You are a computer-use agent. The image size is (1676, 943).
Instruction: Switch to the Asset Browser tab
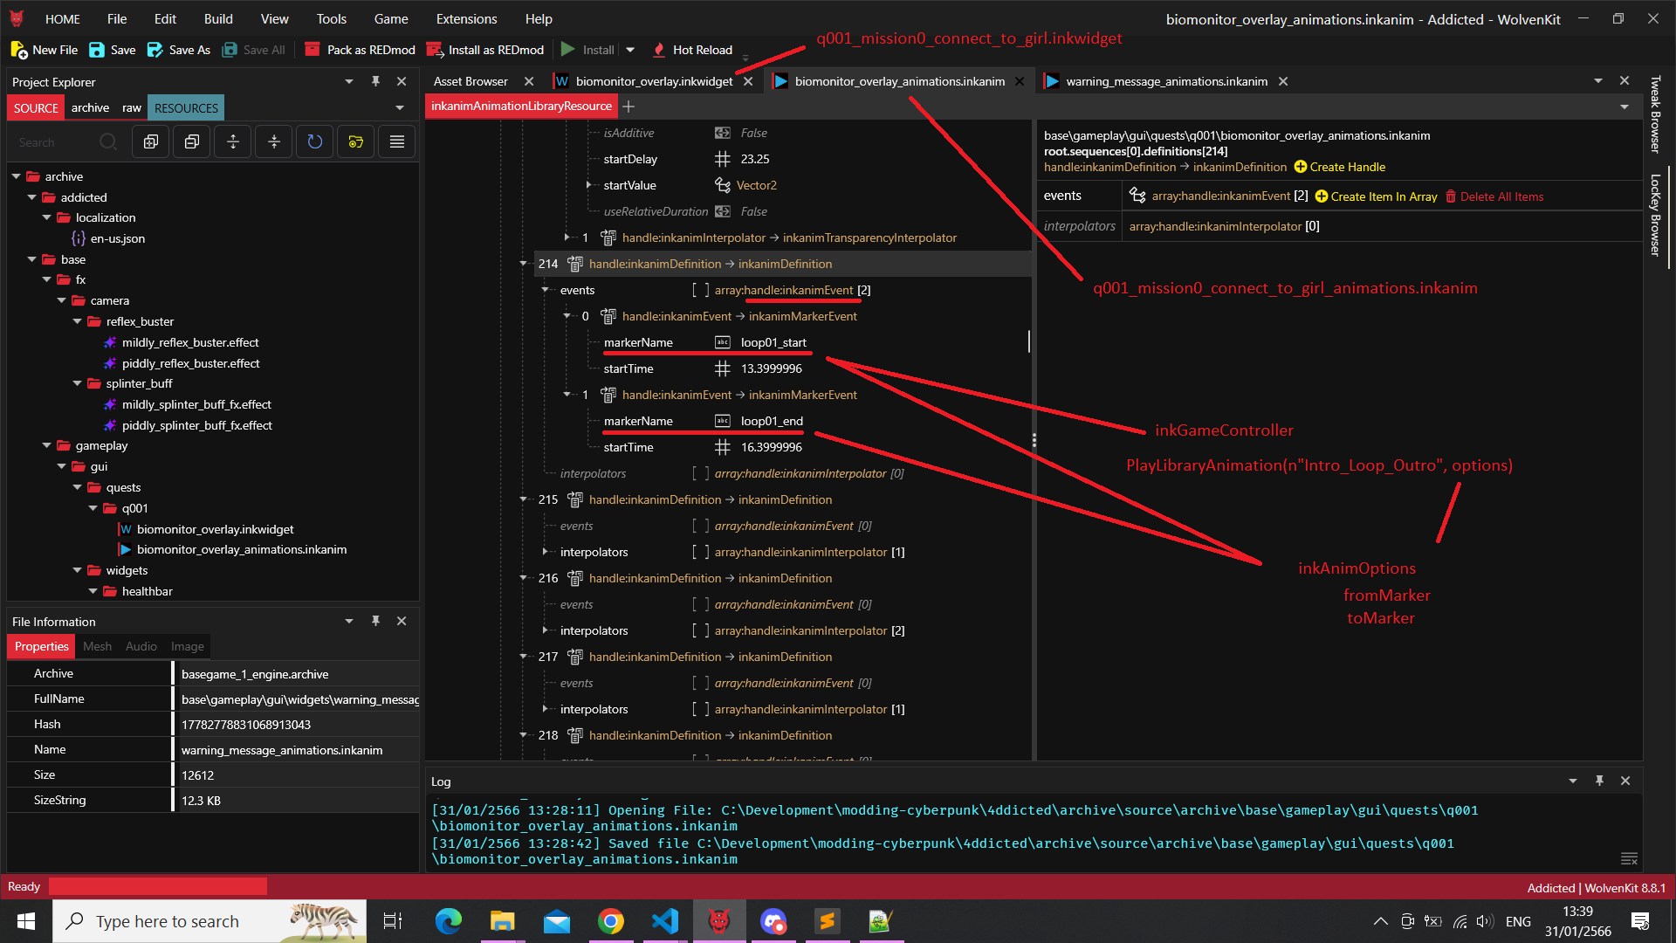tap(471, 81)
